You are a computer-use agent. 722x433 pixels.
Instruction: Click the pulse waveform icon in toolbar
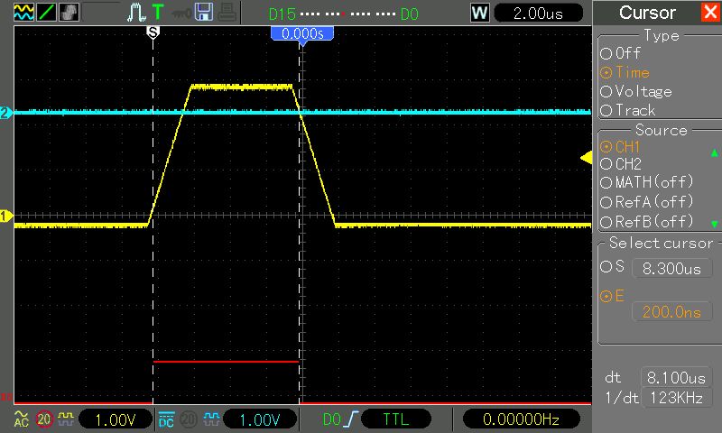coord(135,14)
